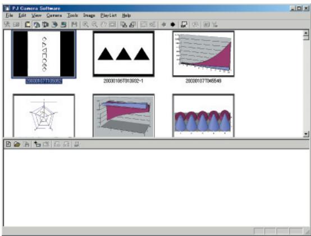Click the black right-arrow Next image icon

pyautogui.click(x=173, y=25)
